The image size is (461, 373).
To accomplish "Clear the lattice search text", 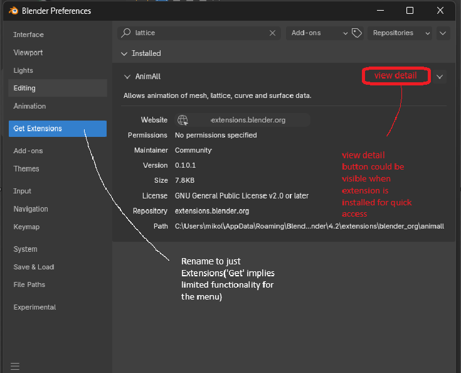I will coord(273,33).
